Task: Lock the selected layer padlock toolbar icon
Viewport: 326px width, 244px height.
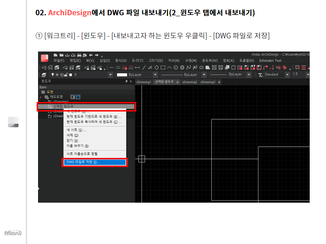Action: point(87,68)
